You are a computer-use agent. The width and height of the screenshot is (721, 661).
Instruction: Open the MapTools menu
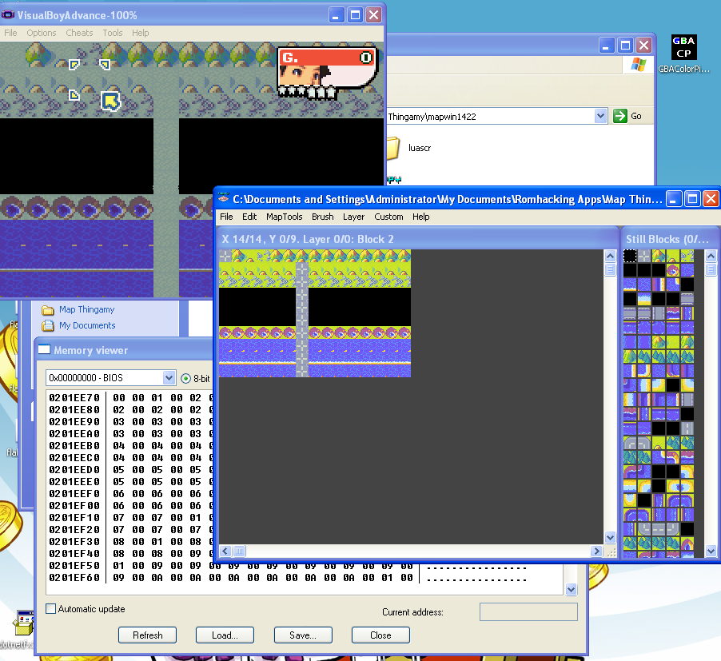[x=285, y=217]
